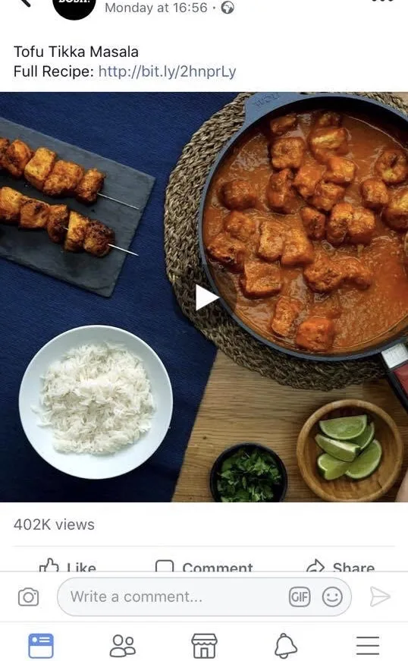Viewport: 408px width, 661px height.
Task: Tap the public globe privacy icon
Action: pos(228,8)
